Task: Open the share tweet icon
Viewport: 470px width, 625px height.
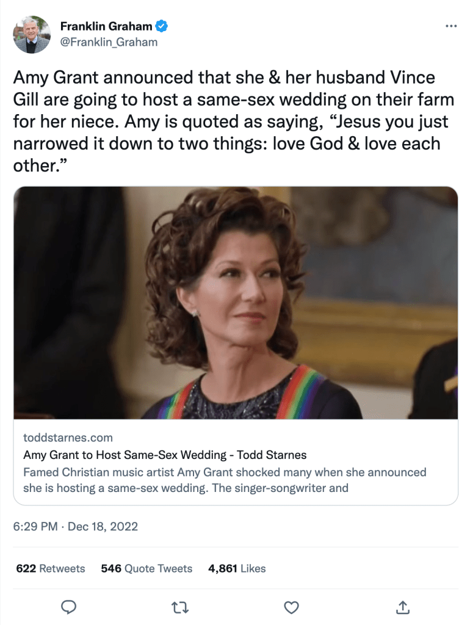Action: tap(403, 607)
